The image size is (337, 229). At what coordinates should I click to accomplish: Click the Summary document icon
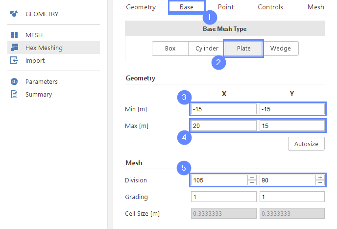pos(14,94)
